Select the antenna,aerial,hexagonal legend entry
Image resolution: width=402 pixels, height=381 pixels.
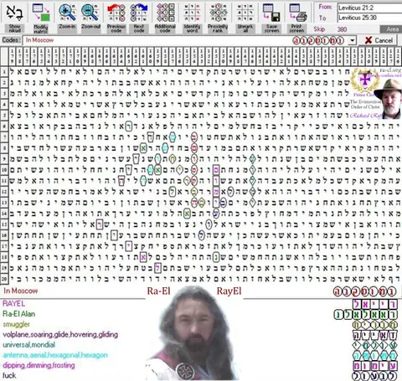pyautogui.click(x=55, y=355)
